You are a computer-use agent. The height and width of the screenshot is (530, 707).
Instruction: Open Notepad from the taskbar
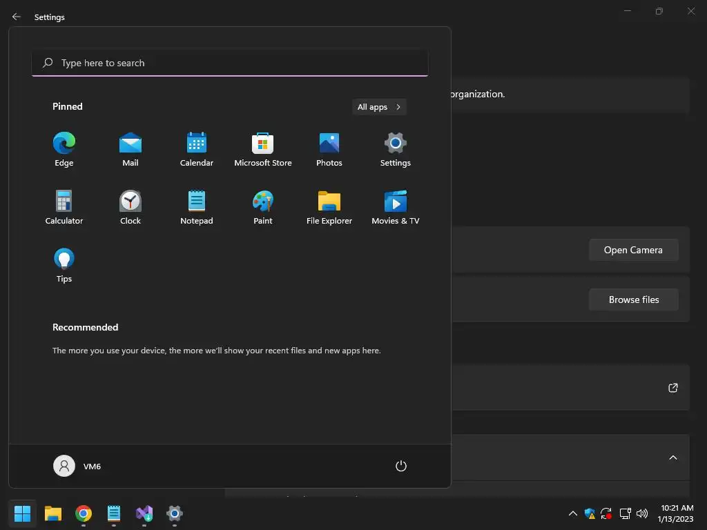coord(114,513)
